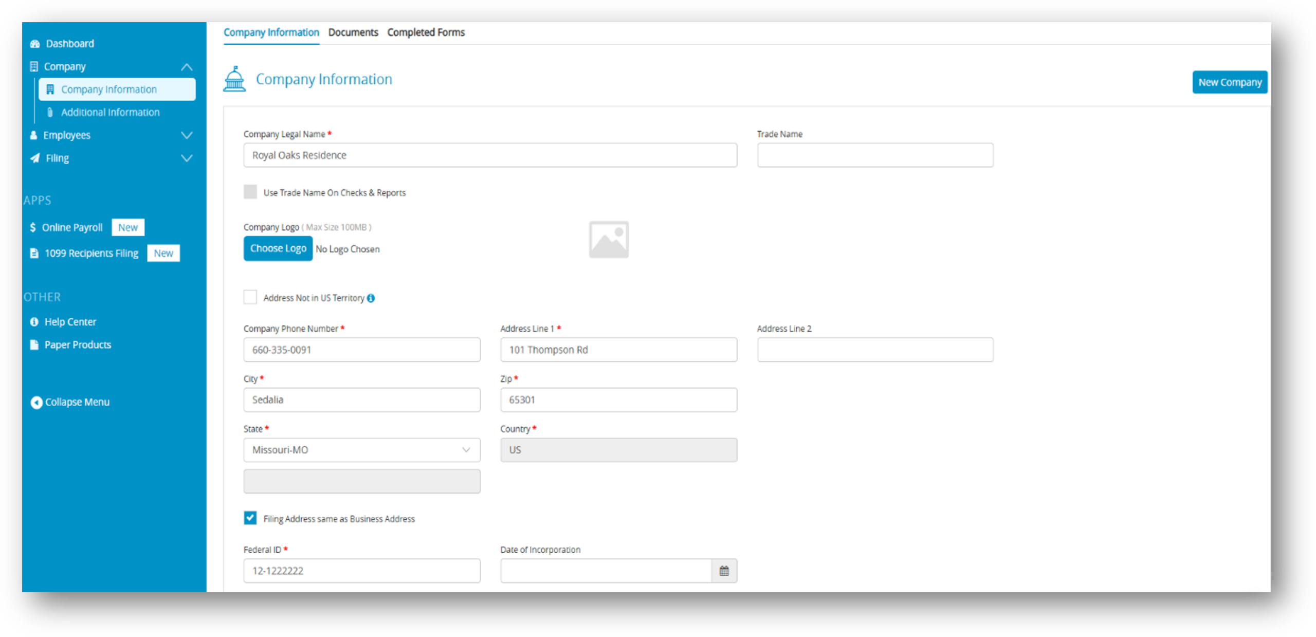Click the Date of Incorporation input
The height and width of the screenshot is (637, 1316).
click(x=606, y=571)
